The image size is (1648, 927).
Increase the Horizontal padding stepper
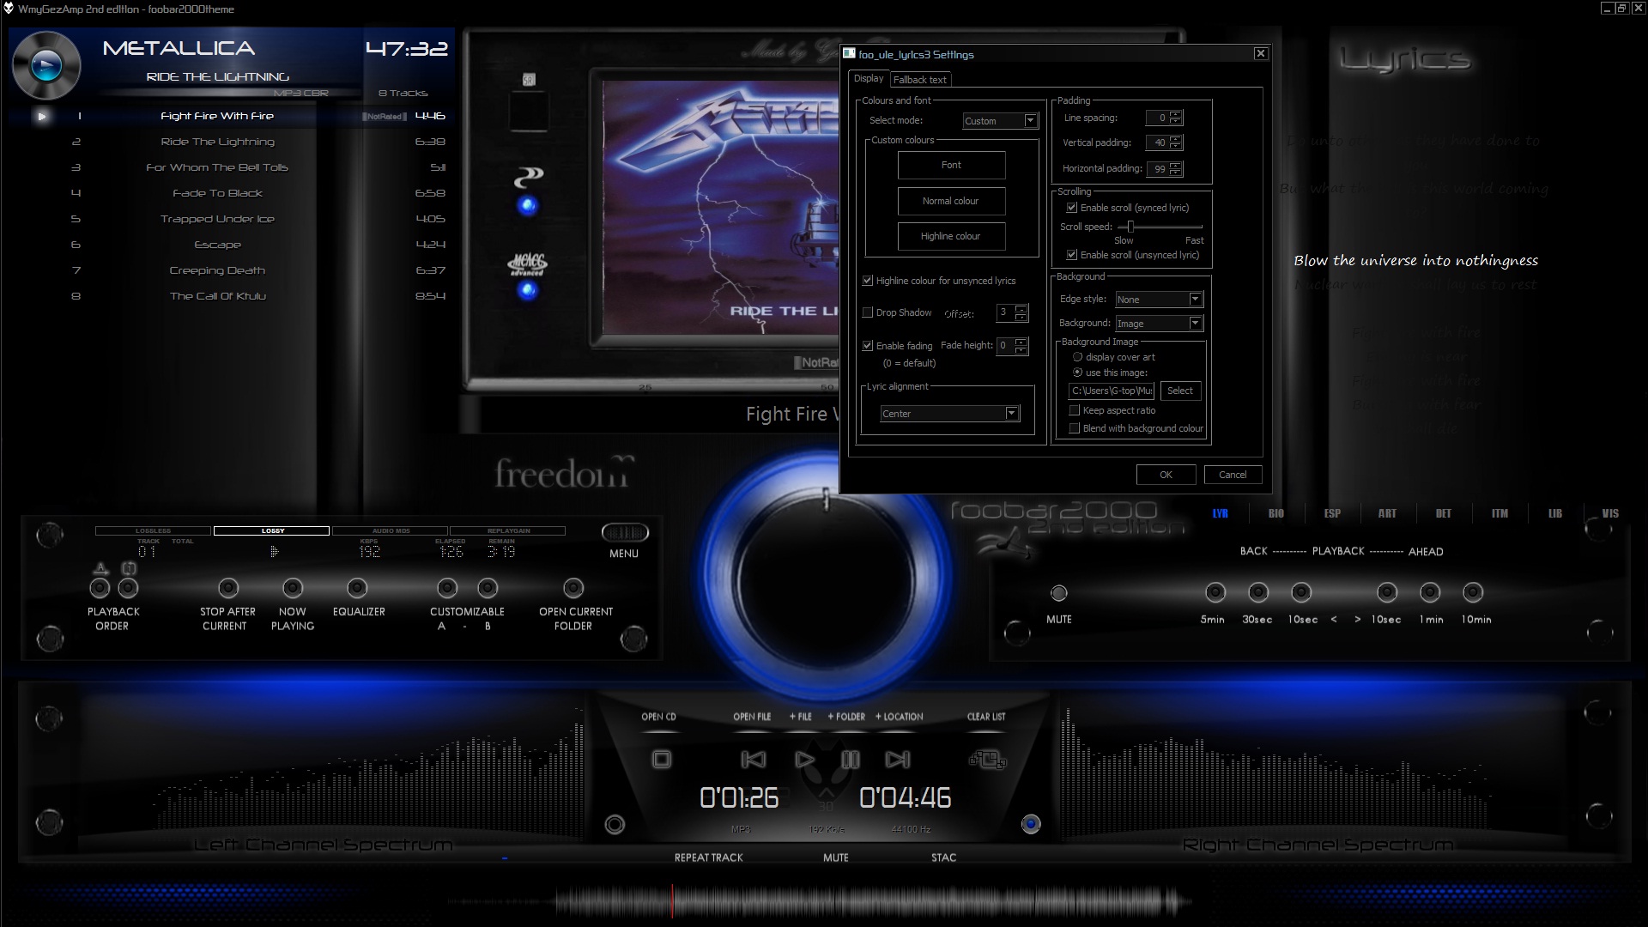(x=1176, y=165)
